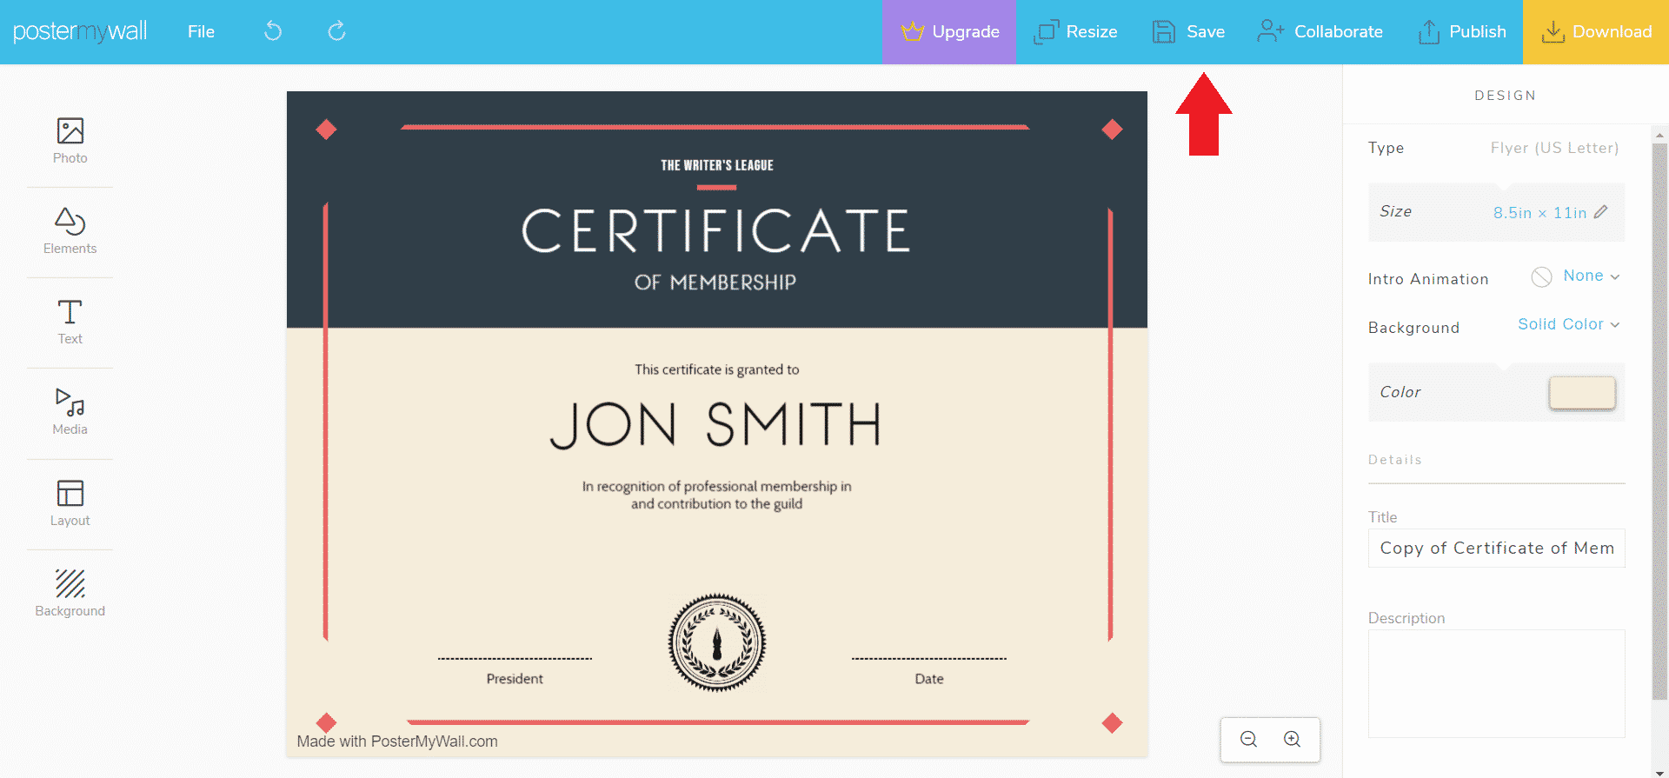The width and height of the screenshot is (1669, 778).
Task: Click the undo arrow icon
Action: 273,31
